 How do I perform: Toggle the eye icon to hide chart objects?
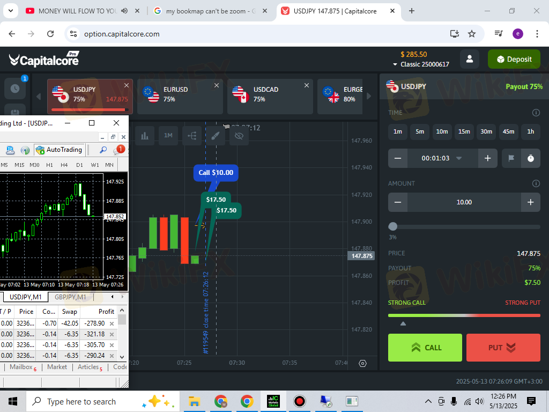[x=239, y=136]
